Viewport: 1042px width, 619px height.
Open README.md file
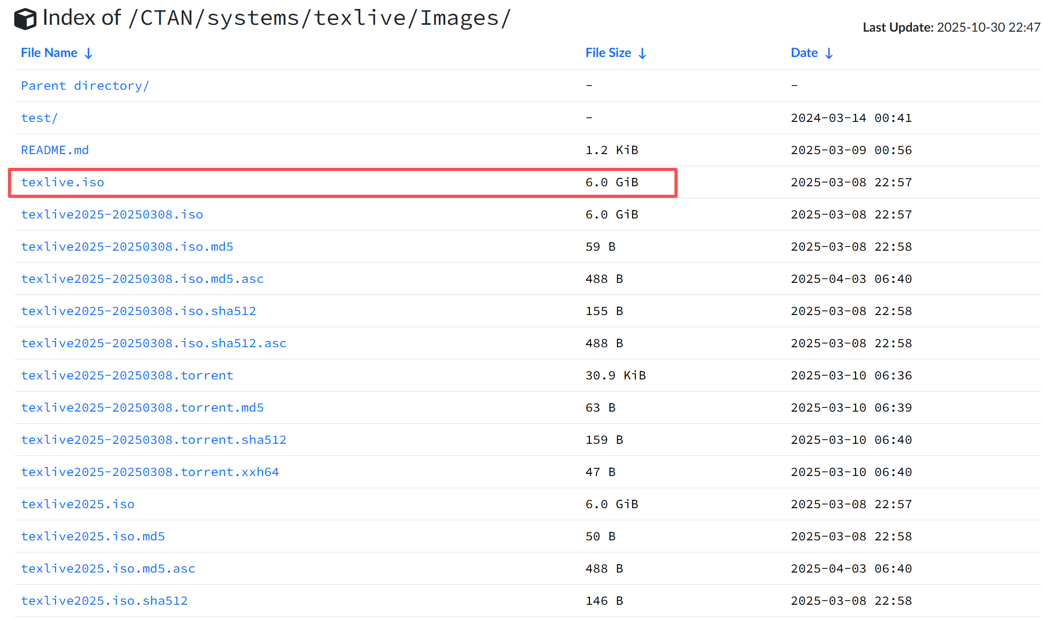[55, 150]
